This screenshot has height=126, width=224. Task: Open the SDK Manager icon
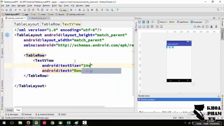[x=112, y=10]
